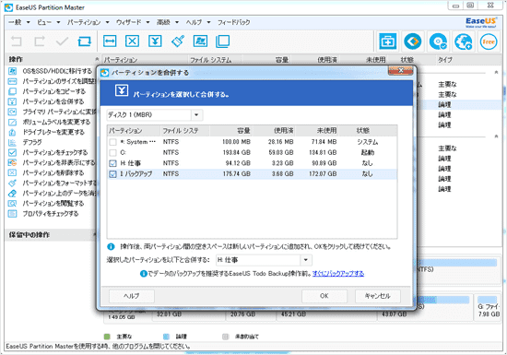Collapse the 保留中の操作 panel
Viewport: 507px width, 355px height.
tap(95, 234)
